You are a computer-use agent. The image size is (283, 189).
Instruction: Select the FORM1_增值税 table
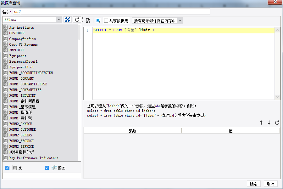[20, 112]
